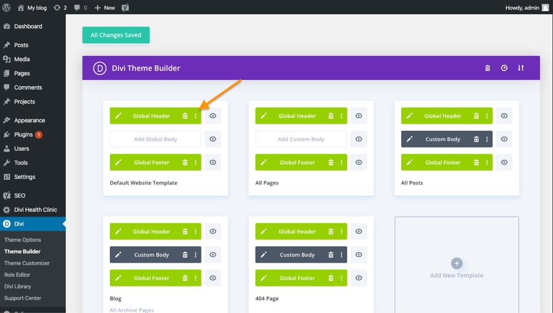
Task: Open the updates icon showing 2
Action: pyautogui.click(x=60, y=7)
